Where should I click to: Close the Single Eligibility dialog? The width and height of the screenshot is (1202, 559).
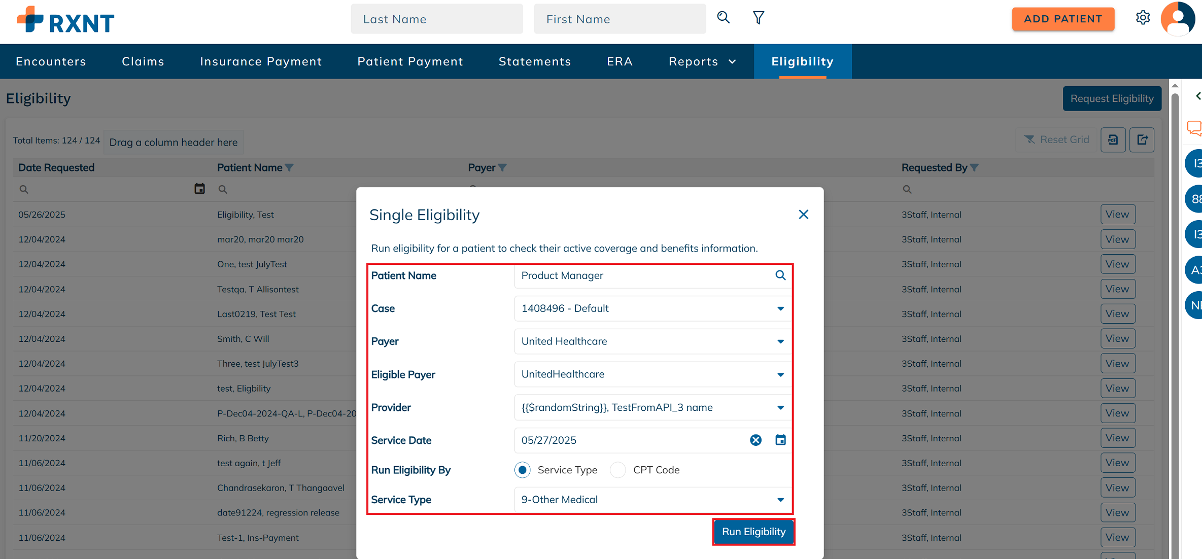tap(803, 215)
